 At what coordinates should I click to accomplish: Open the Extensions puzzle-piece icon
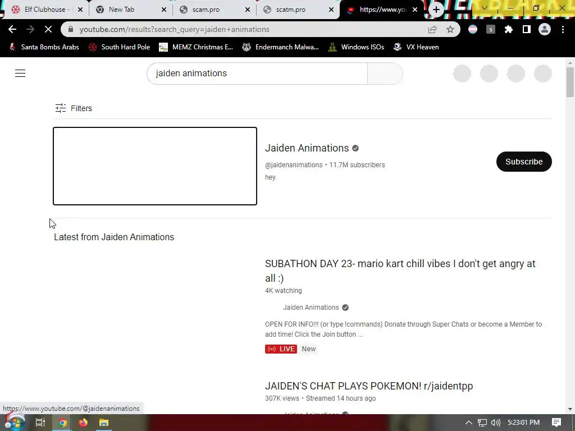point(509,29)
